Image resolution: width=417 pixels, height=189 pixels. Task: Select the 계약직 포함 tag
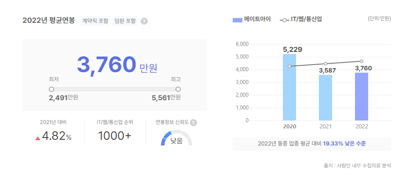95,21
